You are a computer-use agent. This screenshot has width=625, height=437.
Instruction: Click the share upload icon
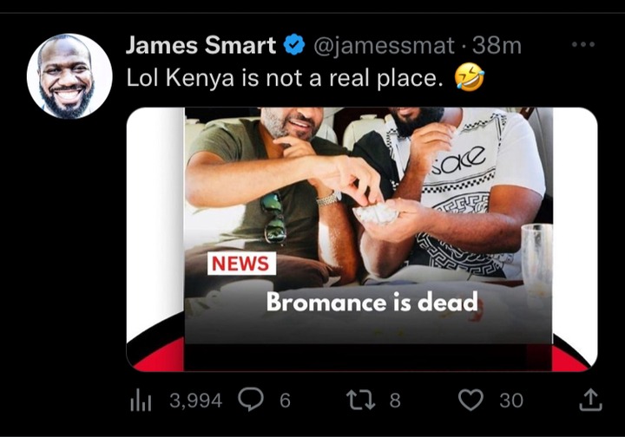[590, 400]
